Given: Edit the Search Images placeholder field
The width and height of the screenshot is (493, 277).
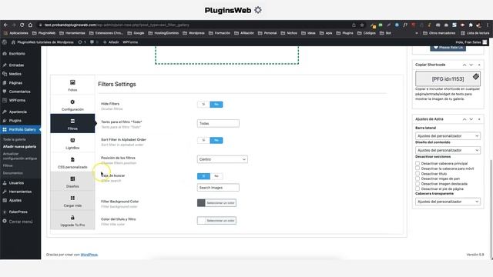Looking at the screenshot, I should coord(218,188).
